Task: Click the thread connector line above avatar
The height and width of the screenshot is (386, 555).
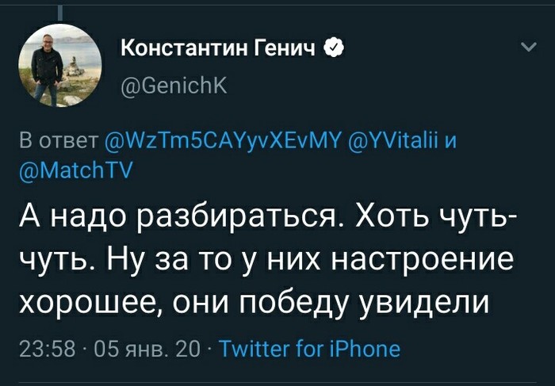Action: (x=62, y=10)
